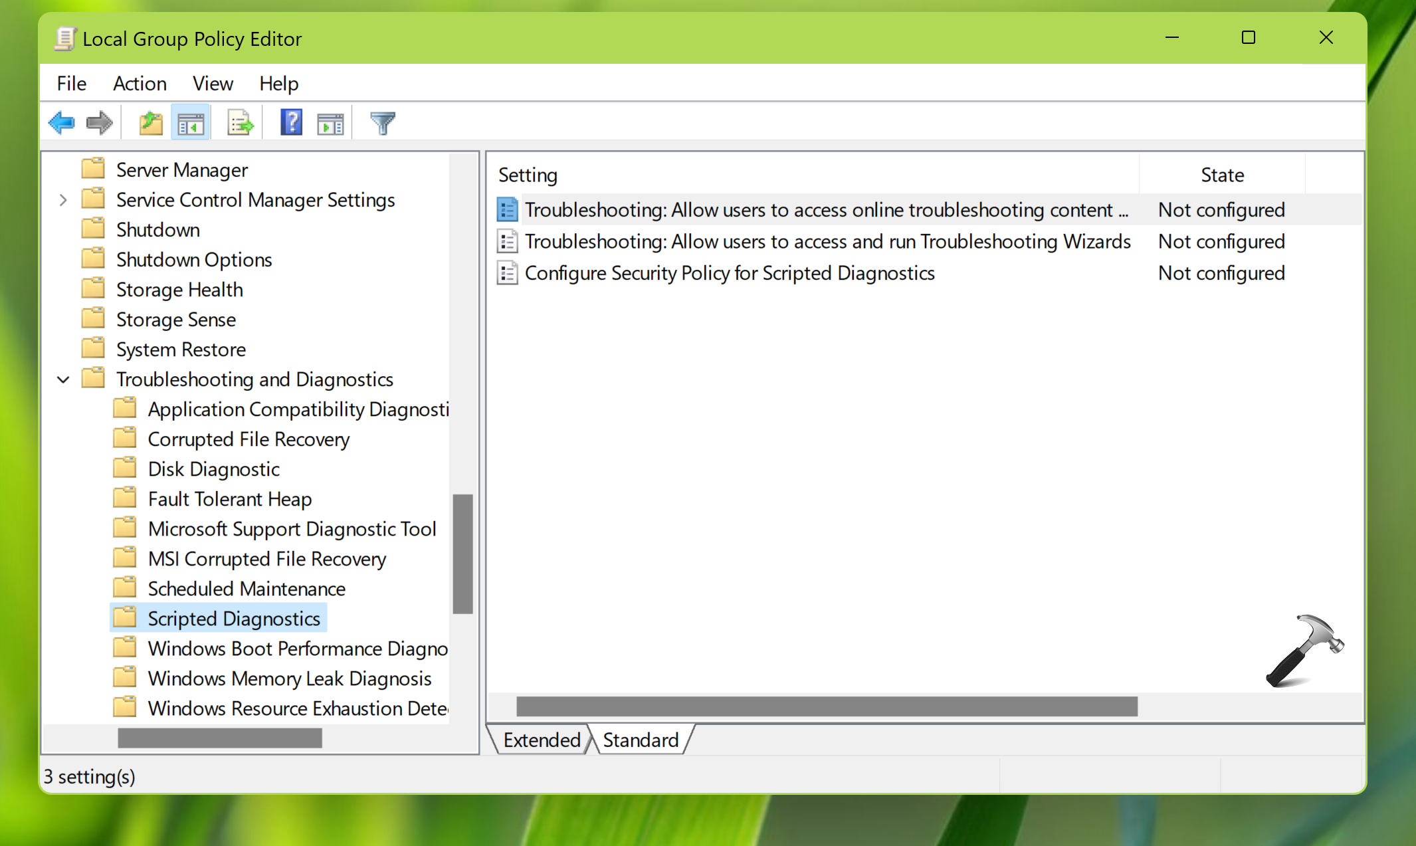Open the Action menu
Viewport: 1416px width, 846px height.
[140, 84]
